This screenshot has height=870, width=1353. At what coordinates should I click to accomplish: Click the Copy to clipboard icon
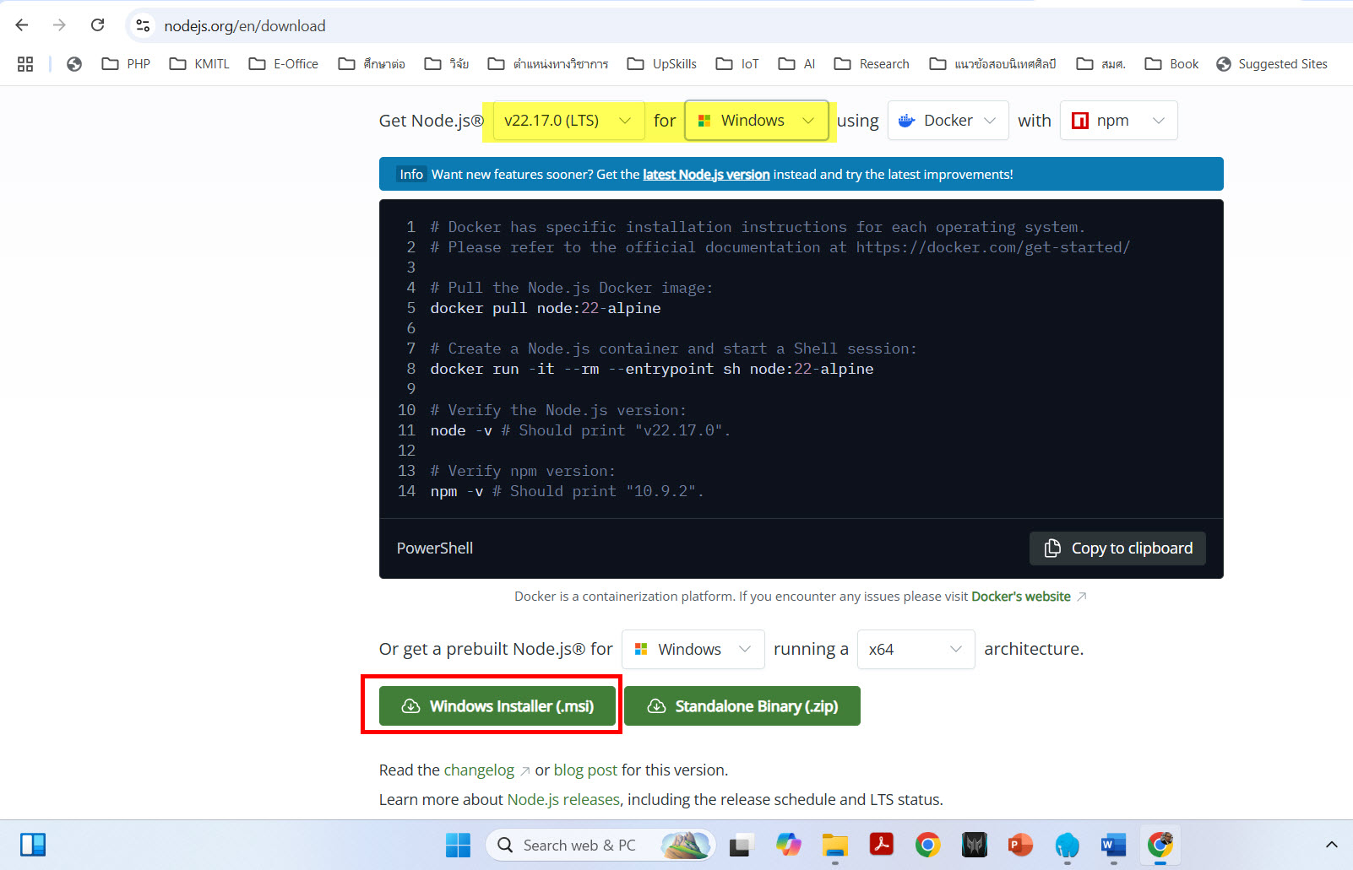[x=1052, y=548]
